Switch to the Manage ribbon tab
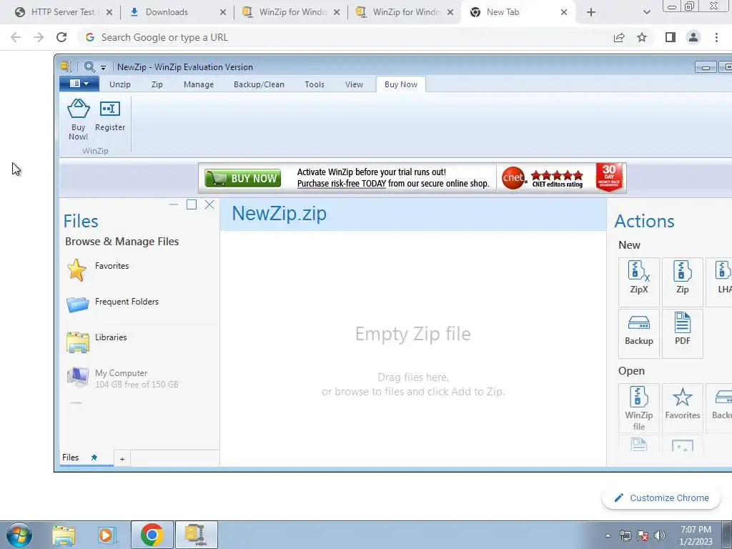The width and height of the screenshot is (732, 549). [199, 84]
